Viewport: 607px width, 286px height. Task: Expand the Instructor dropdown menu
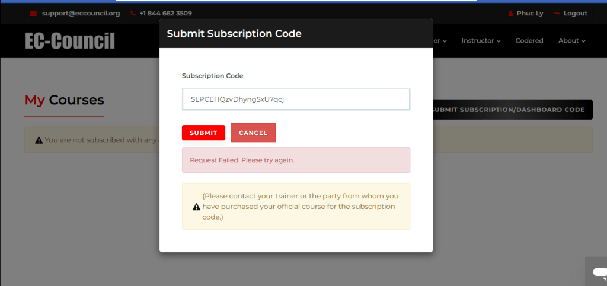pyautogui.click(x=481, y=41)
